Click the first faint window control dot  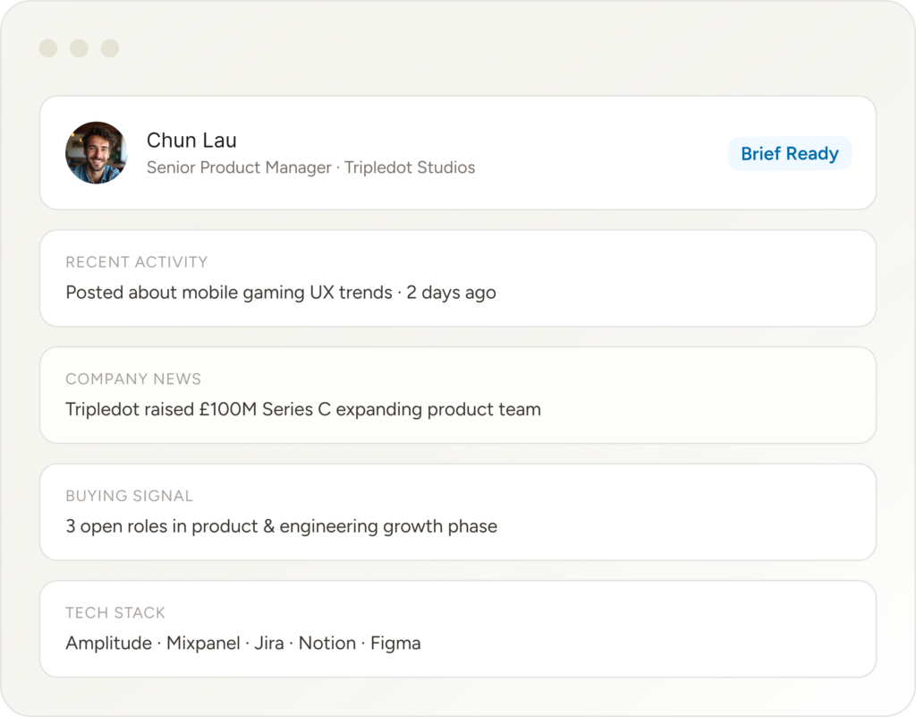click(x=47, y=48)
